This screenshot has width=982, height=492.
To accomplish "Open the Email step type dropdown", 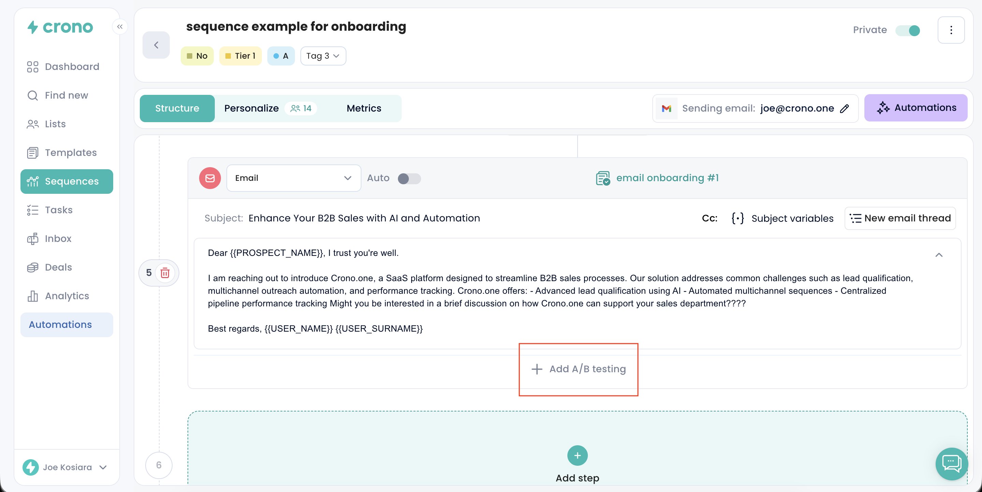I will pyautogui.click(x=293, y=178).
